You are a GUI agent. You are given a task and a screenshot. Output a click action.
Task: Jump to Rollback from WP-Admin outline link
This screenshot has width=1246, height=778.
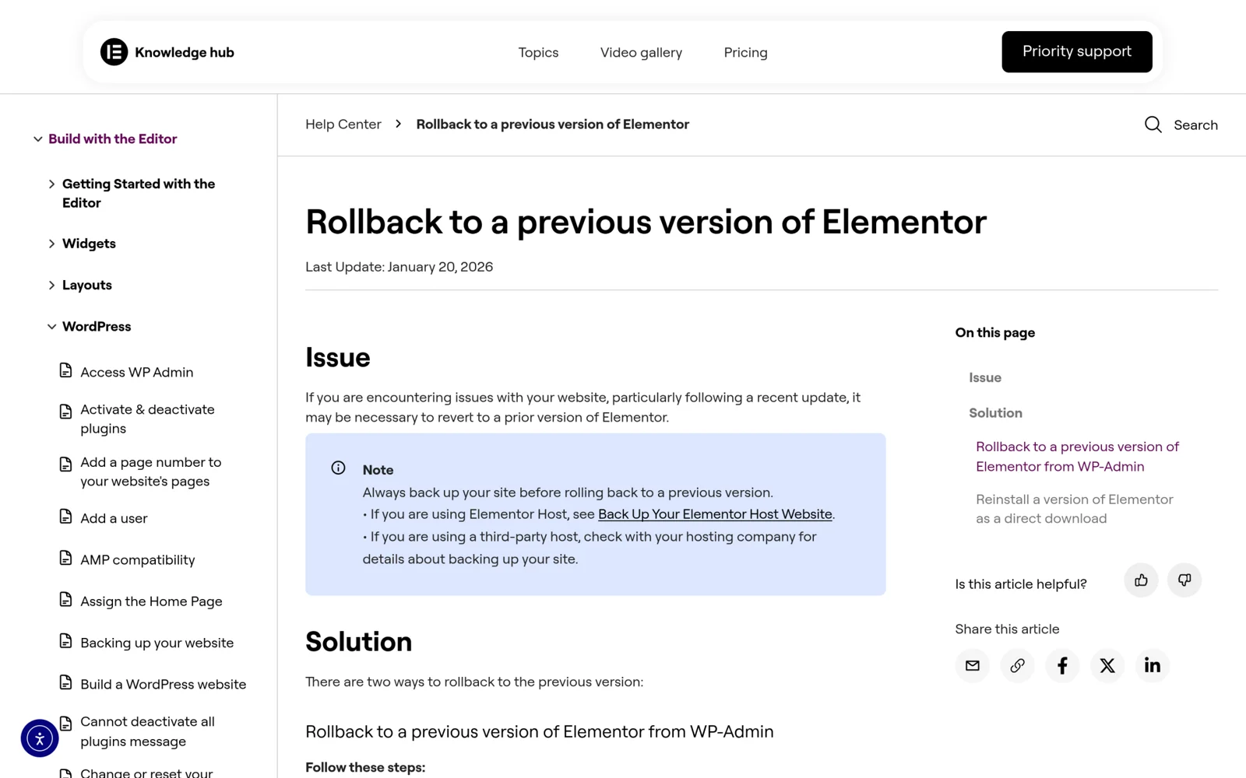(1077, 457)
